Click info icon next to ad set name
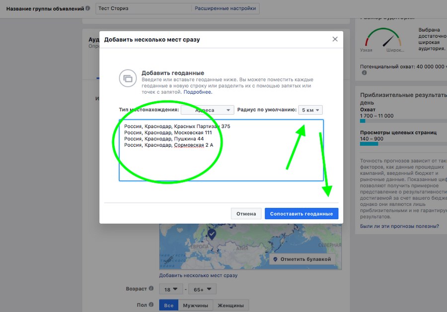Screen dimensions: 447x312 (x=88, y=8)
